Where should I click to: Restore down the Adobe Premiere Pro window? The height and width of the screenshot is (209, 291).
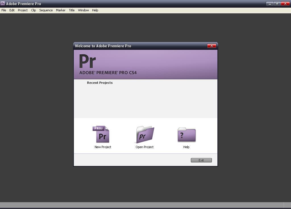277,4
